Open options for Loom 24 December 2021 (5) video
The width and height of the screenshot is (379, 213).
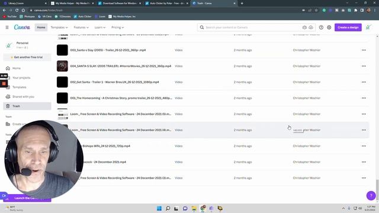(x=364, y=114)
